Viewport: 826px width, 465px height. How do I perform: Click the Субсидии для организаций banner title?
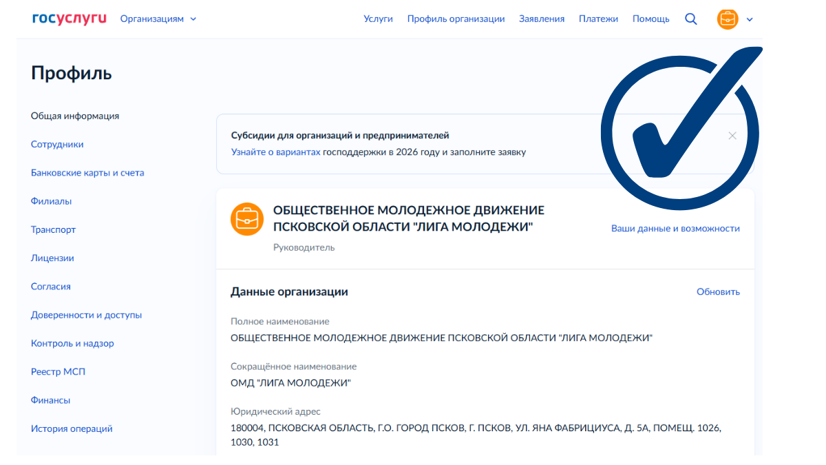coord(340,135)
